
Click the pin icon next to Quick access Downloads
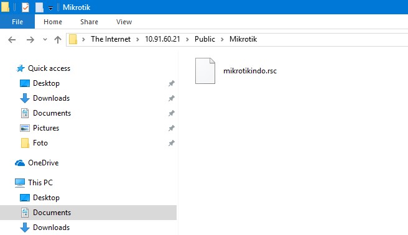(171, 98)
